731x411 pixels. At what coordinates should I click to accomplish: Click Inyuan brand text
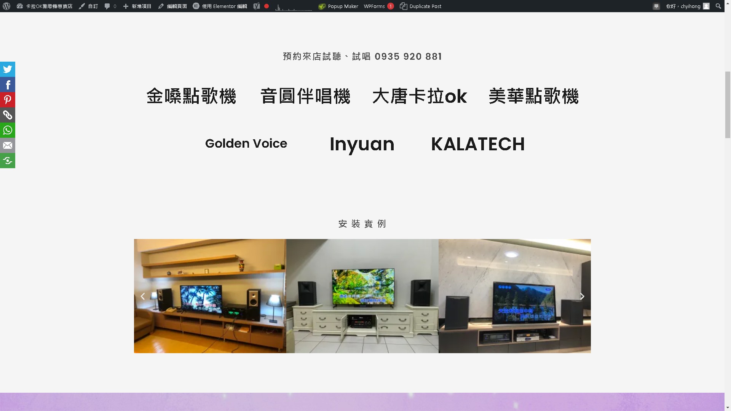[x=362, y=144]
